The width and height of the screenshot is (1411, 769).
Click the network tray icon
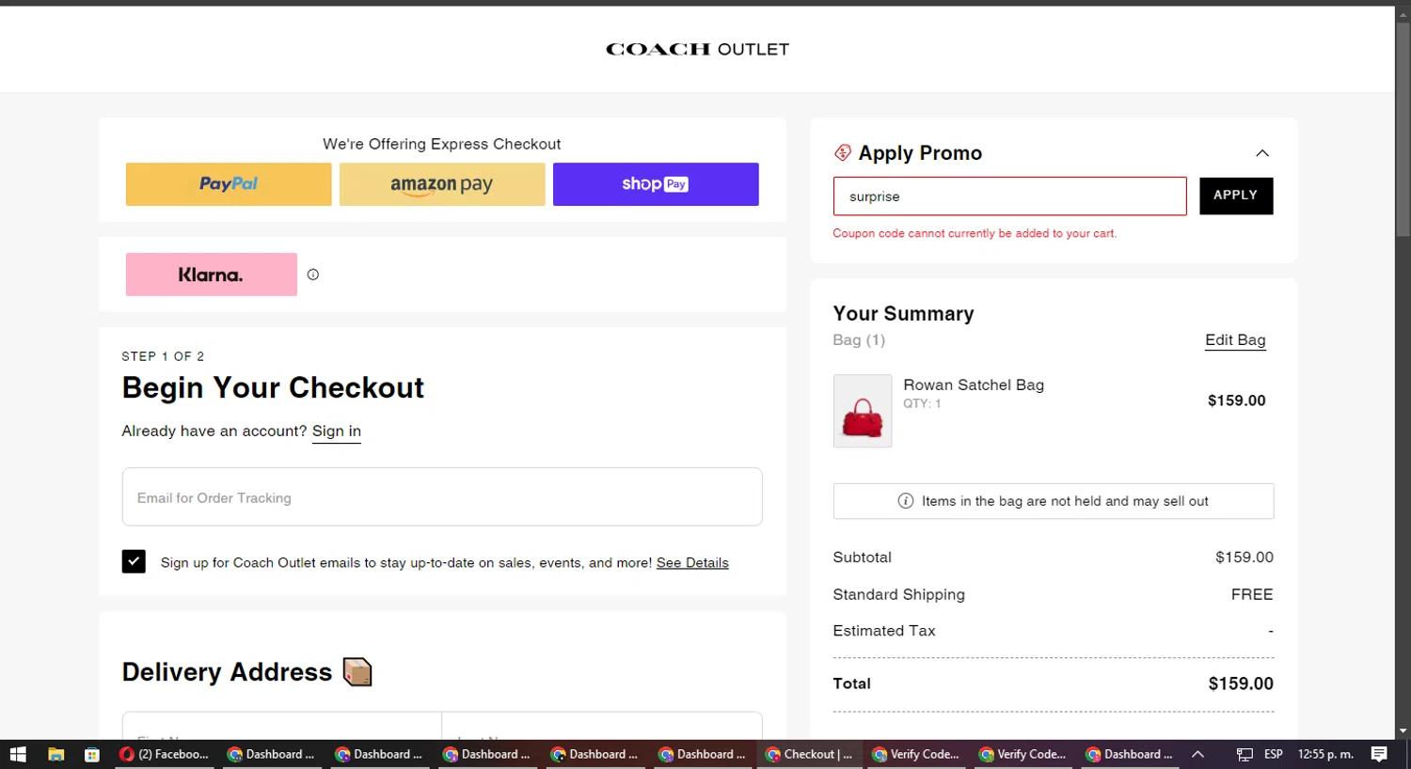pos(1245,754)
